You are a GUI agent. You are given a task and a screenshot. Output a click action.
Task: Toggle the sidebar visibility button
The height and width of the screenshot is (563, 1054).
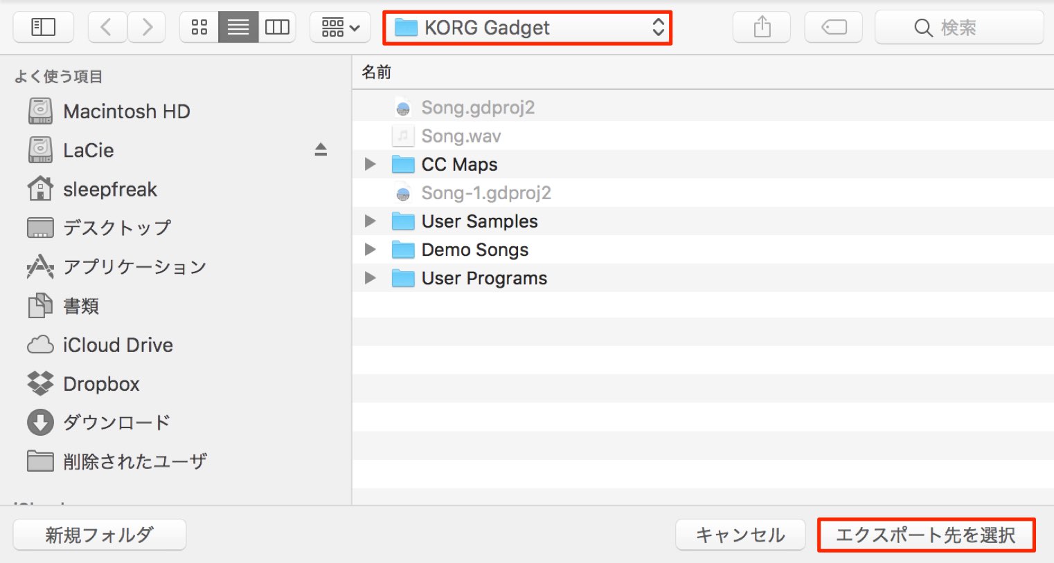pos(44,28)
